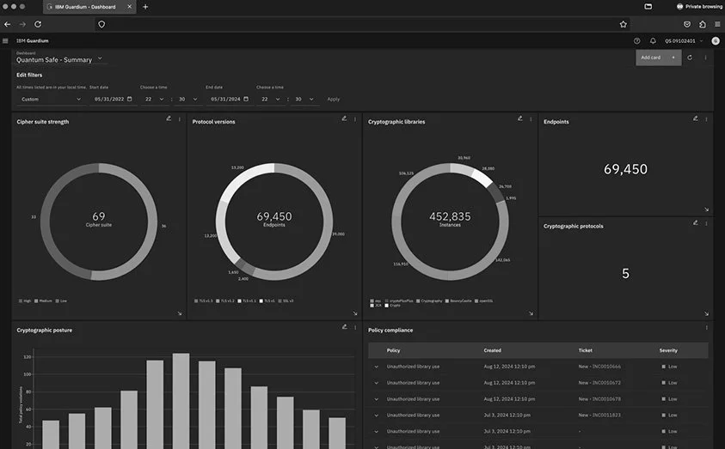Expand Endpoints card via corner arrow
The height and width of the screenshot is (449, 725).
[706, 209]
